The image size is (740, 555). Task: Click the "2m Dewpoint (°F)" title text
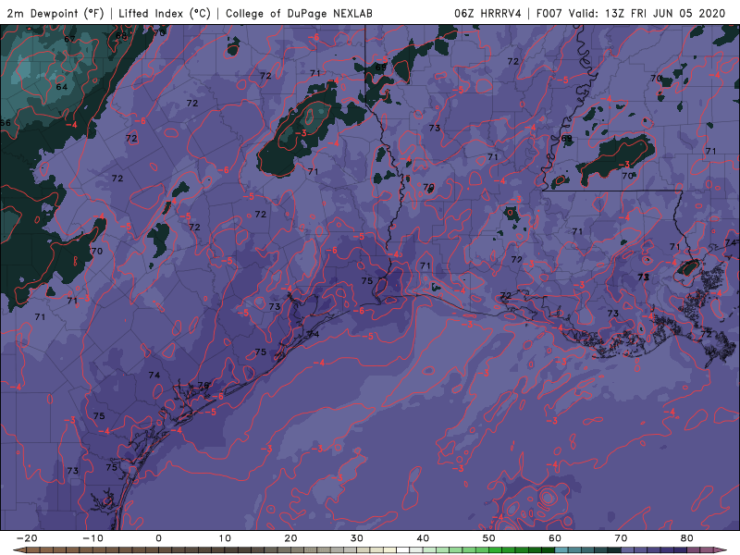55,13
